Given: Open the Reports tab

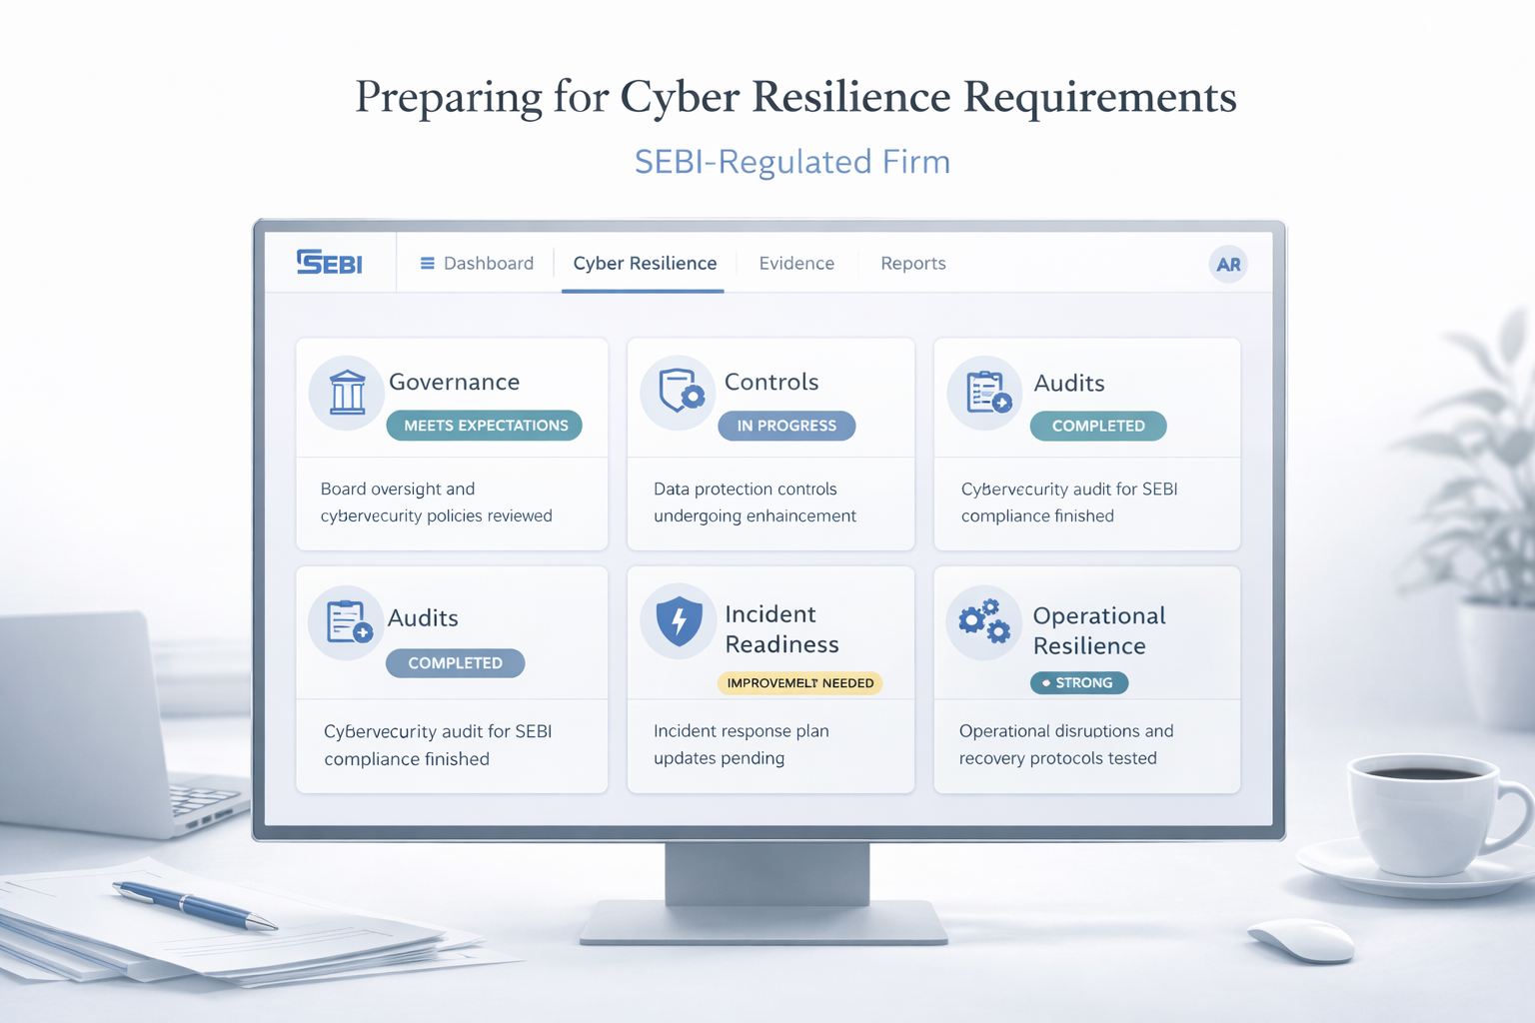Looking at the screenshot, I should pos(912,263).
